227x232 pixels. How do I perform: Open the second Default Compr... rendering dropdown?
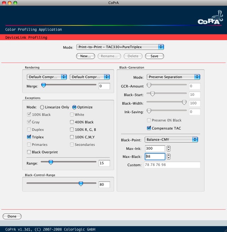(90, 77)
